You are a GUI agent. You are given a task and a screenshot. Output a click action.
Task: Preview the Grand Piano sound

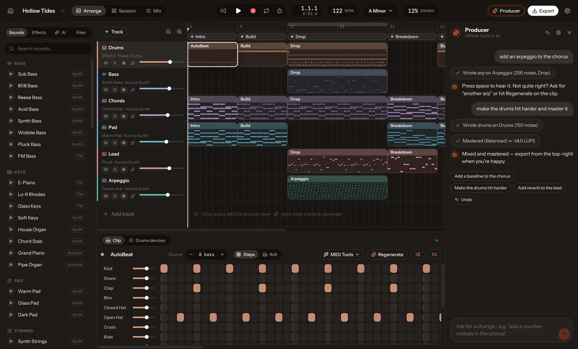pos(11,253)
